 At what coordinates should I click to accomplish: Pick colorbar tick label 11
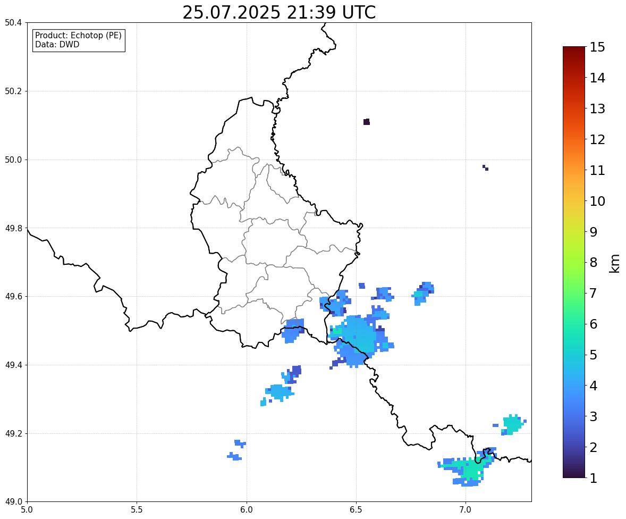click(x=597, y=170)
